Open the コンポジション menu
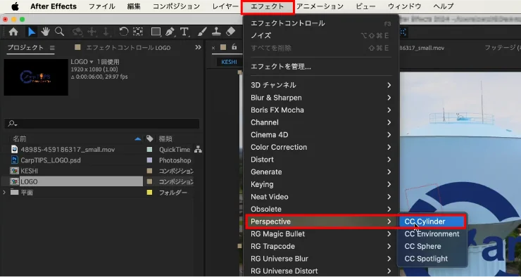Screen dimensions: 521x277 coord(176,6)
